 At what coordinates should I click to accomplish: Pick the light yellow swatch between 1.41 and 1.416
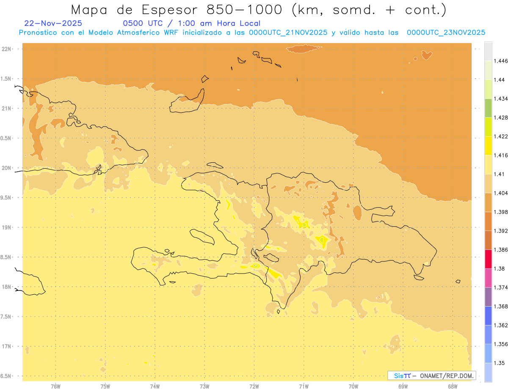pyautogui.click(x=488, y=165)
